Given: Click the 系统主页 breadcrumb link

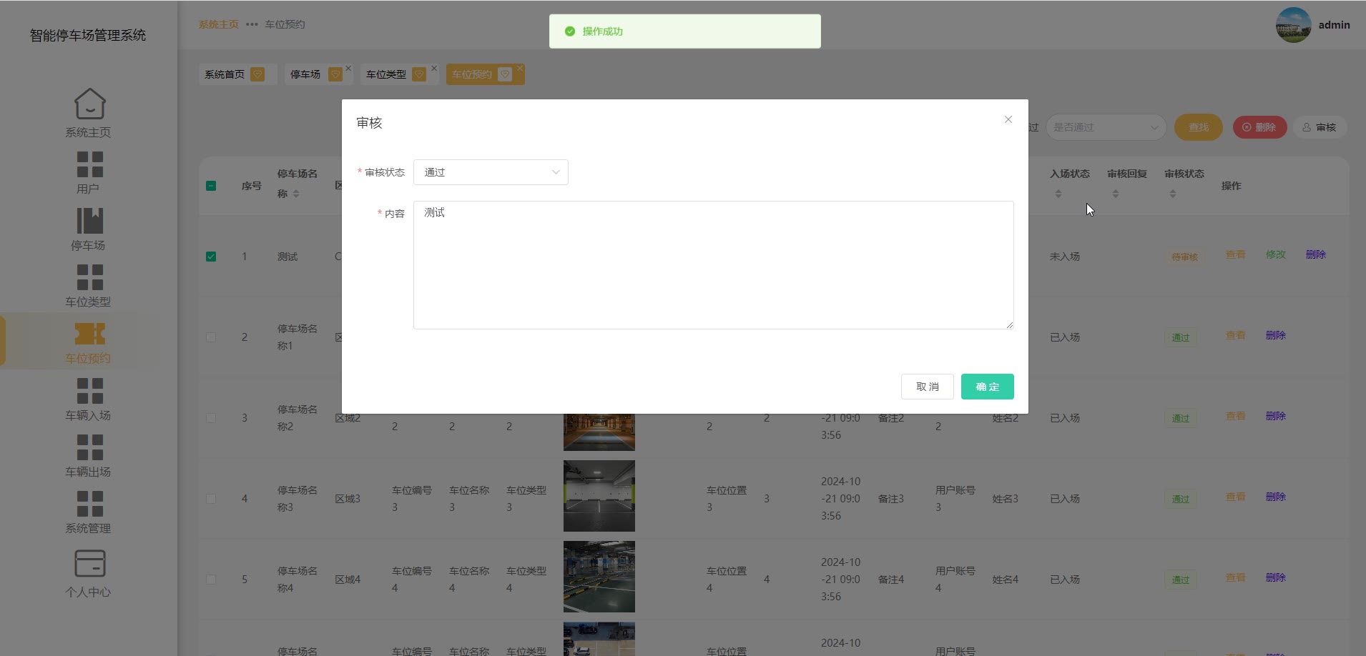Looking at the screenshot, I should tap(219, 24).
